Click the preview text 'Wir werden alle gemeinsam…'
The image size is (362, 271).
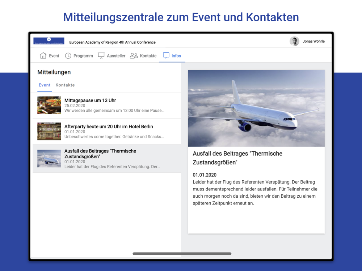[x=114, y=111]
